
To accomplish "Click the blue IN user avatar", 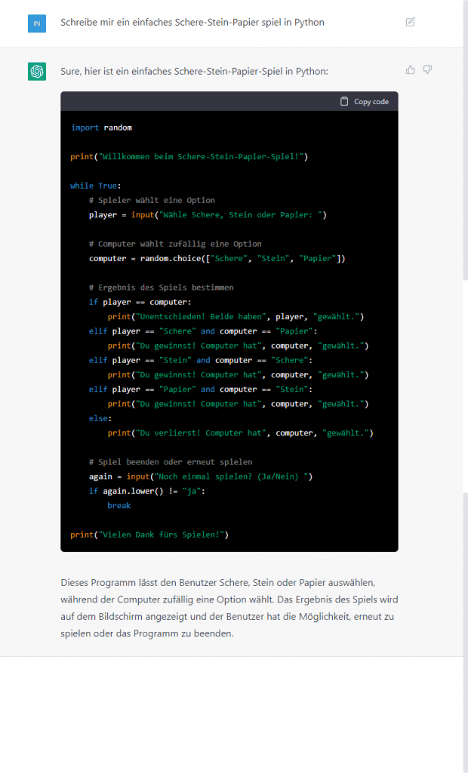I will point(37,23).
